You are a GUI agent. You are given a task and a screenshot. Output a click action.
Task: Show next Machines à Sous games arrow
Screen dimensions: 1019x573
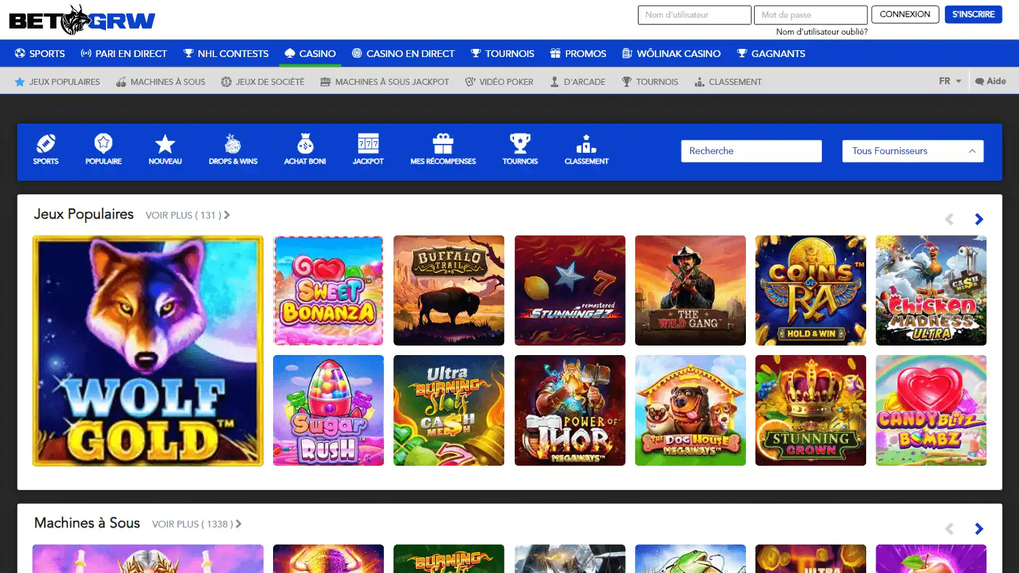coord(979,529)
